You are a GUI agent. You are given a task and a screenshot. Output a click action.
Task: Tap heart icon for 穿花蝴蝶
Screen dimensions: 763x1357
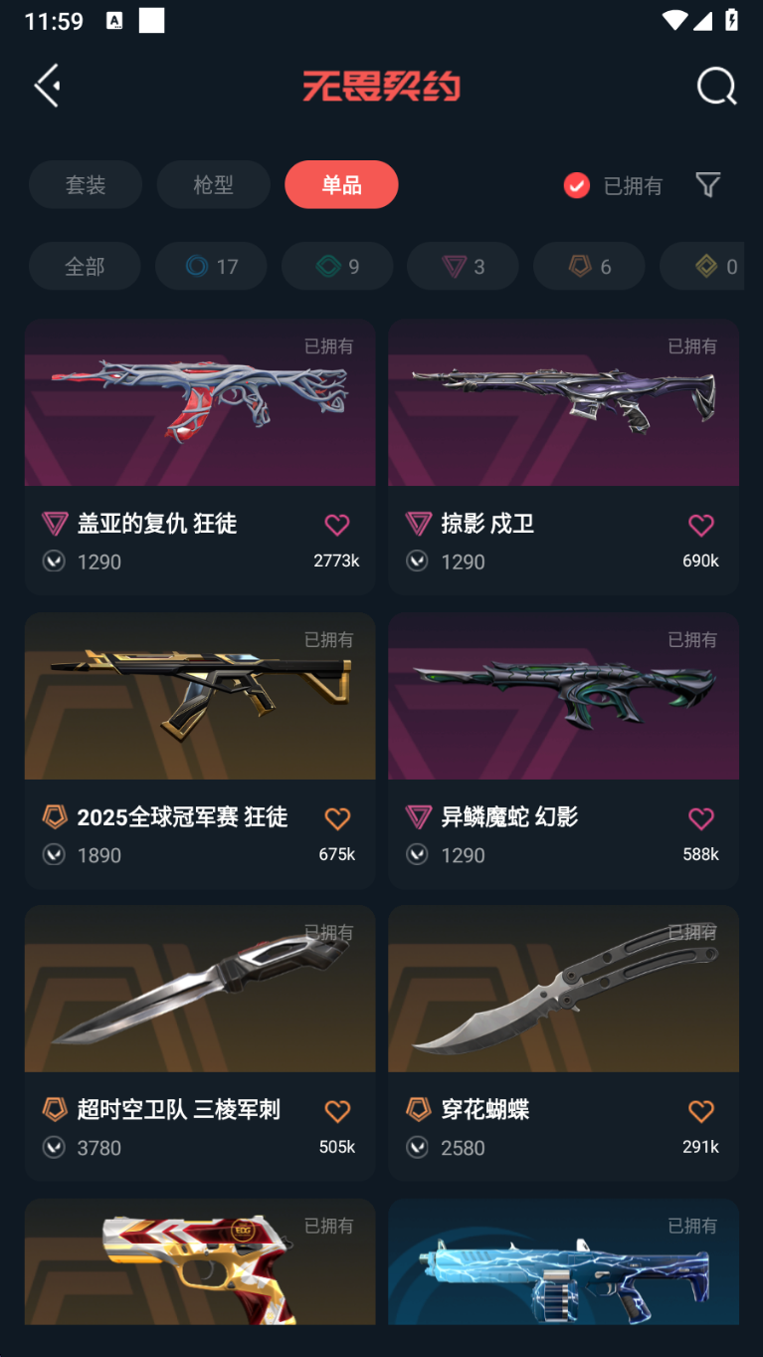pos(701,1111)
